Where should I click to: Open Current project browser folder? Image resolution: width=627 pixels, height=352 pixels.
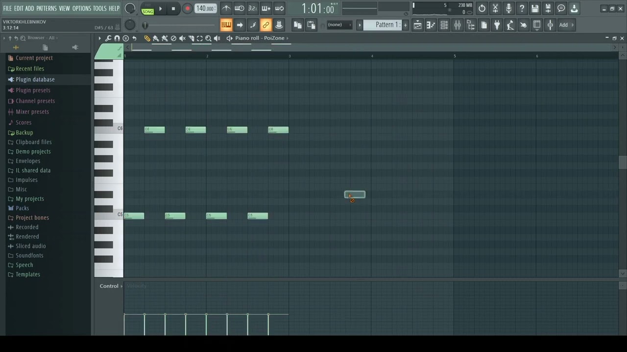click(x=34, y=58)
